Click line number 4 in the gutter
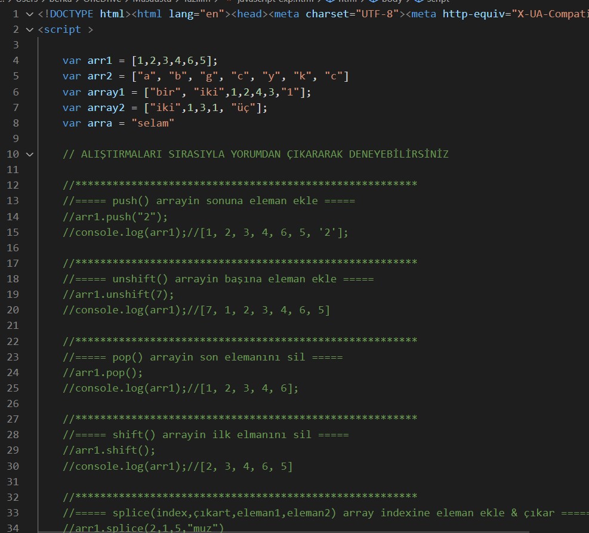 pos(15,60)
